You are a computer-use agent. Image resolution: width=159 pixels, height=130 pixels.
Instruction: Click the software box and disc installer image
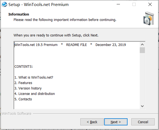(149, 18)
